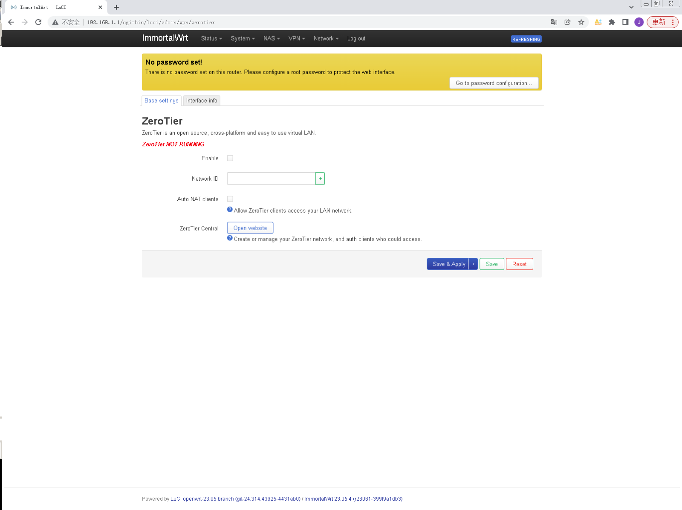Toggle the browser side panel icon

(x=625, y=22)
